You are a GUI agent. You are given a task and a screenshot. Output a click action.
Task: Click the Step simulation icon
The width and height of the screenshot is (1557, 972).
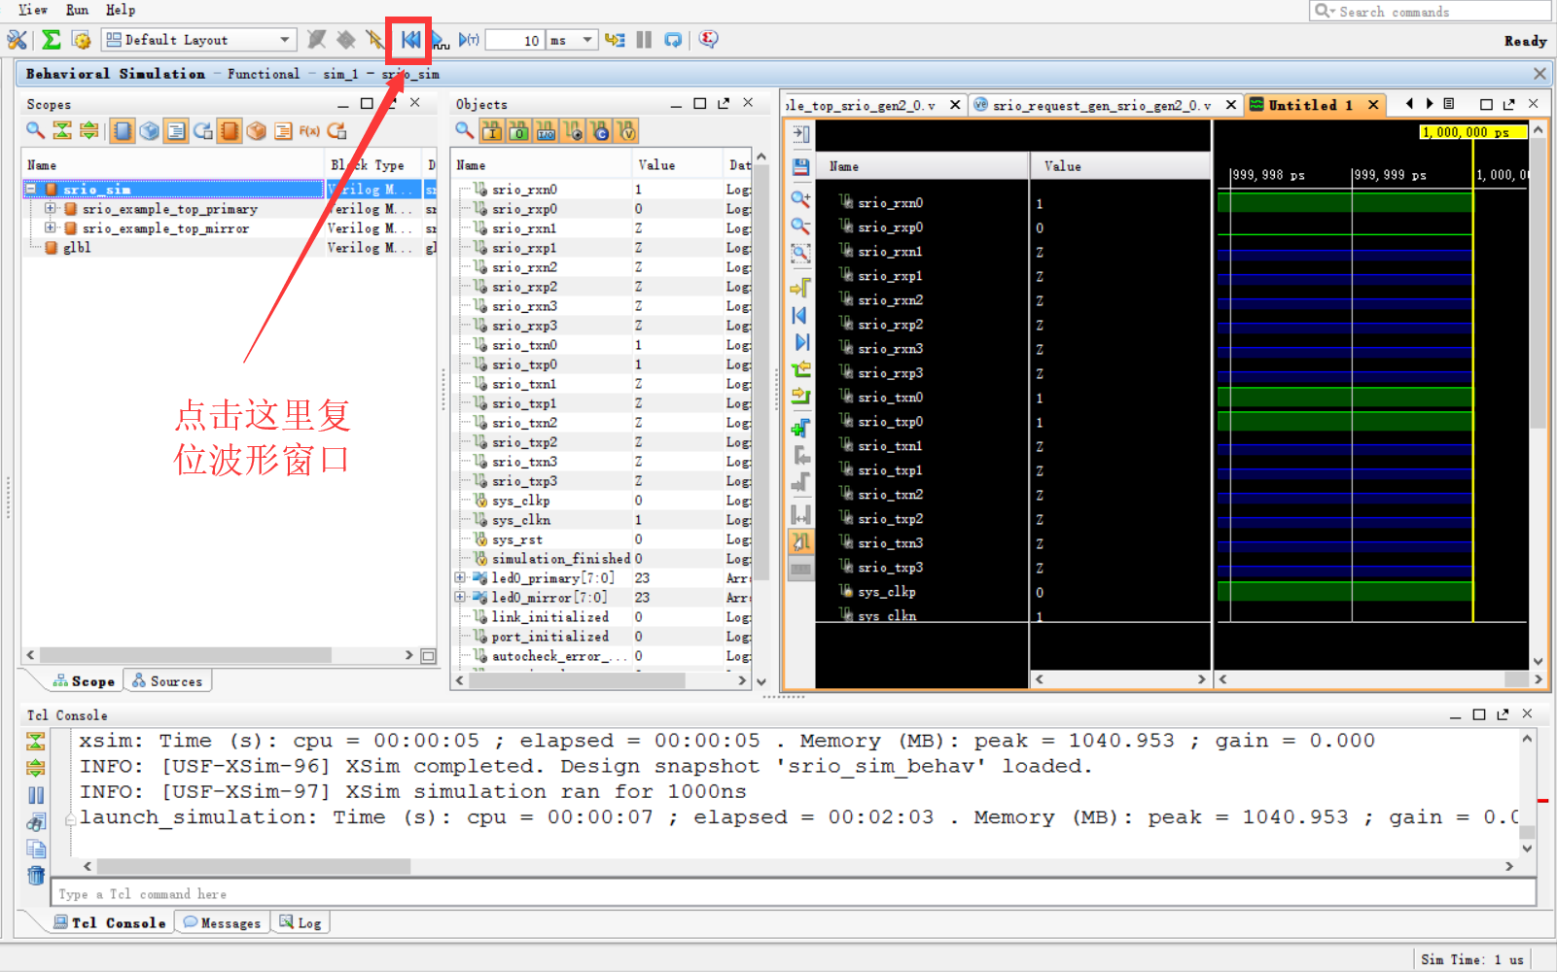tap(615, 40)
